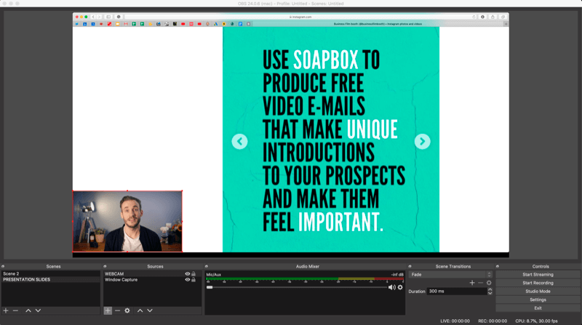Click Exit button in Controls

(538, 308)
